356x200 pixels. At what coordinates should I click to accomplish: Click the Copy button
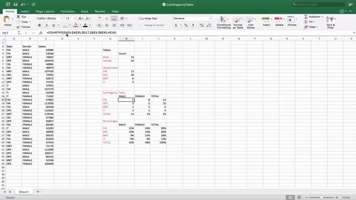tap(23, 22)
